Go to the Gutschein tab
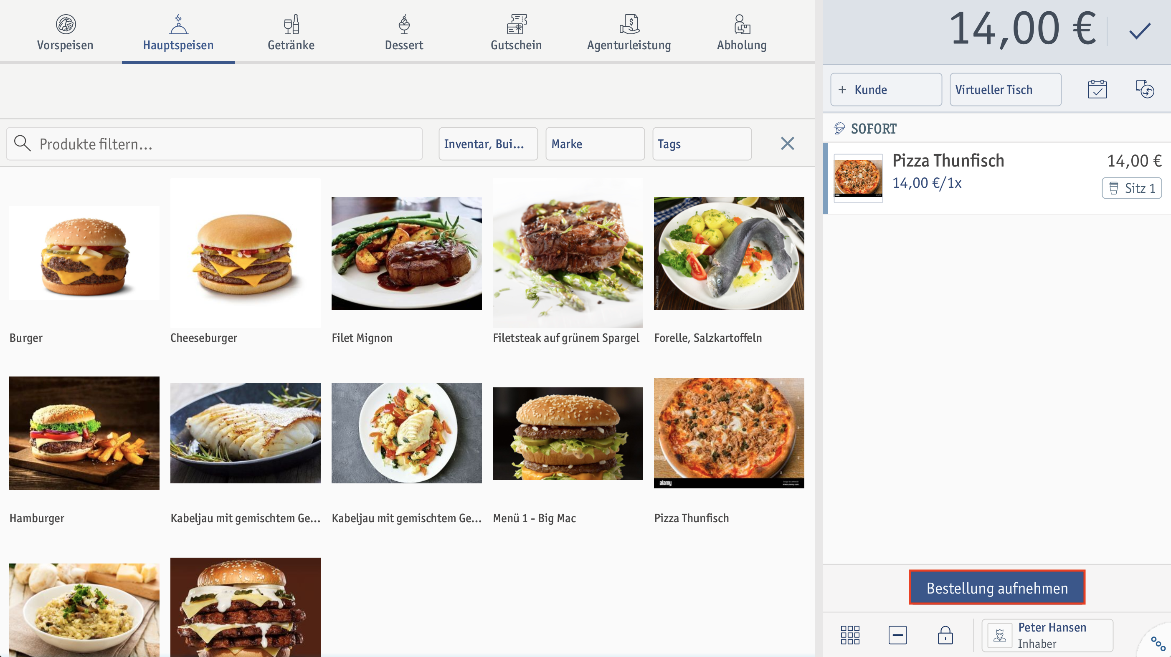Image resolution: width=1171 pixels, height=657 pixels. click(517, 32)
